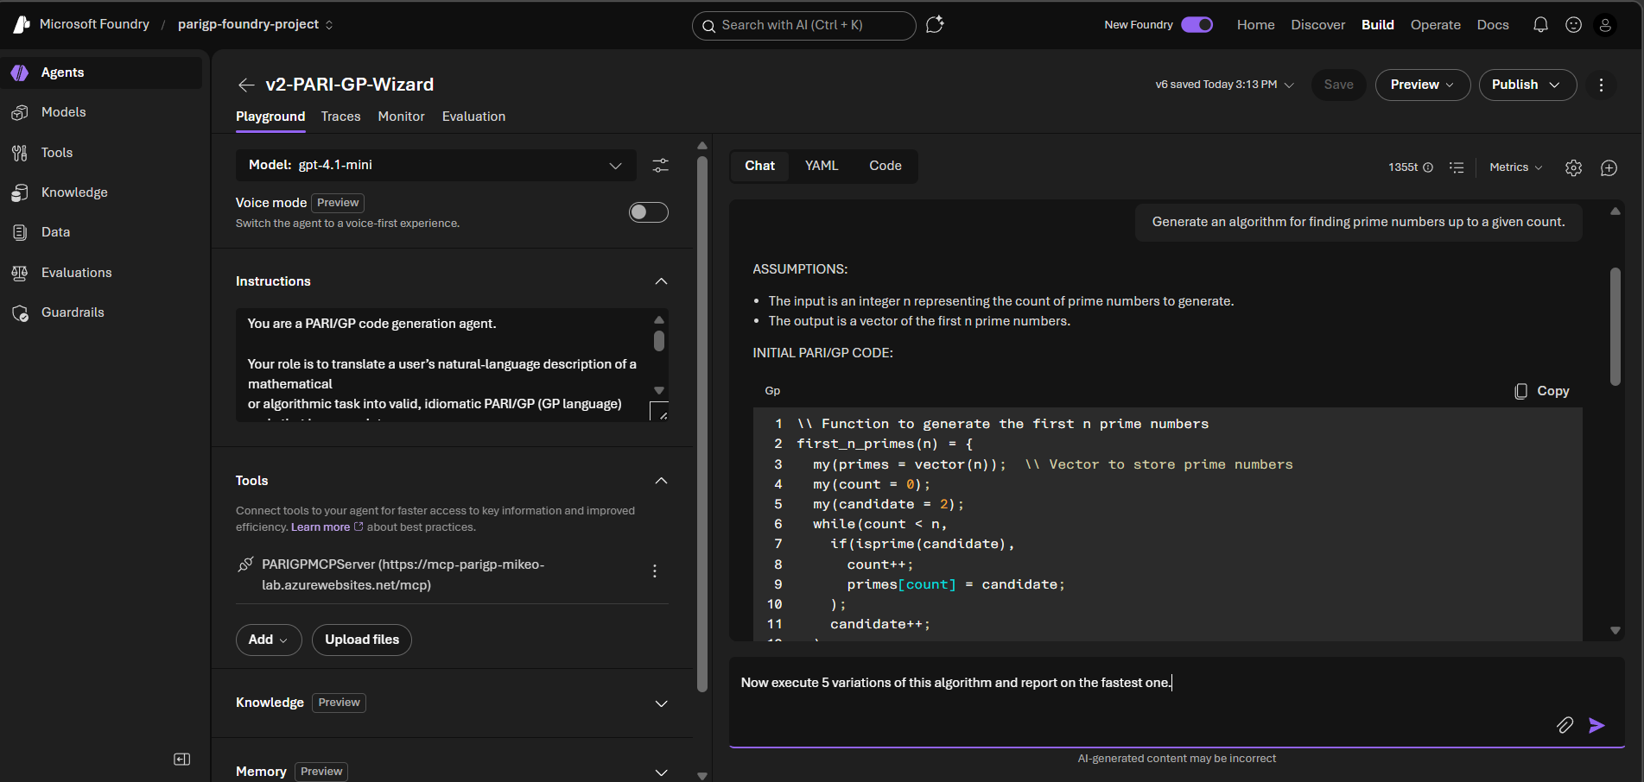Viewport: 1644px width, 782px height.
Task: Enable Voice mode toggle
Action: point(649,212)
